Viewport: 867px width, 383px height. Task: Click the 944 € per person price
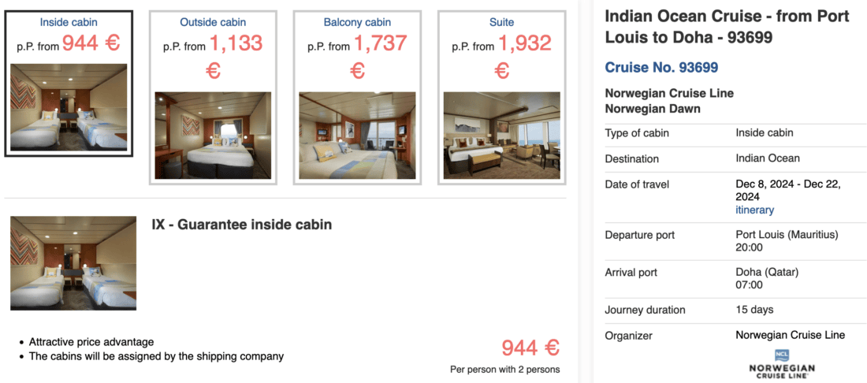pyautogui.click(x=530, y=348)
